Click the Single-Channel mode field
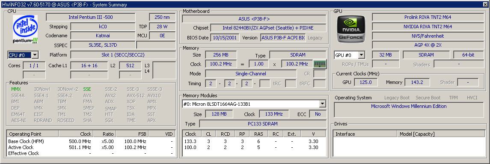The image size is (490, 164). pyautogui.click(x=251, y=74)
